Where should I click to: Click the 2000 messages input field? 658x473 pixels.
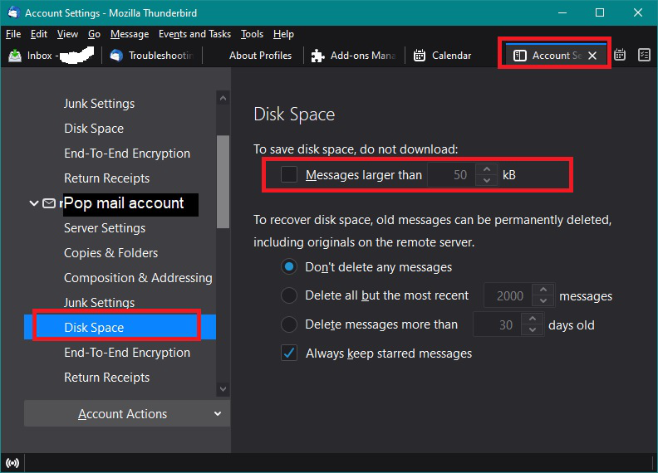508,295
